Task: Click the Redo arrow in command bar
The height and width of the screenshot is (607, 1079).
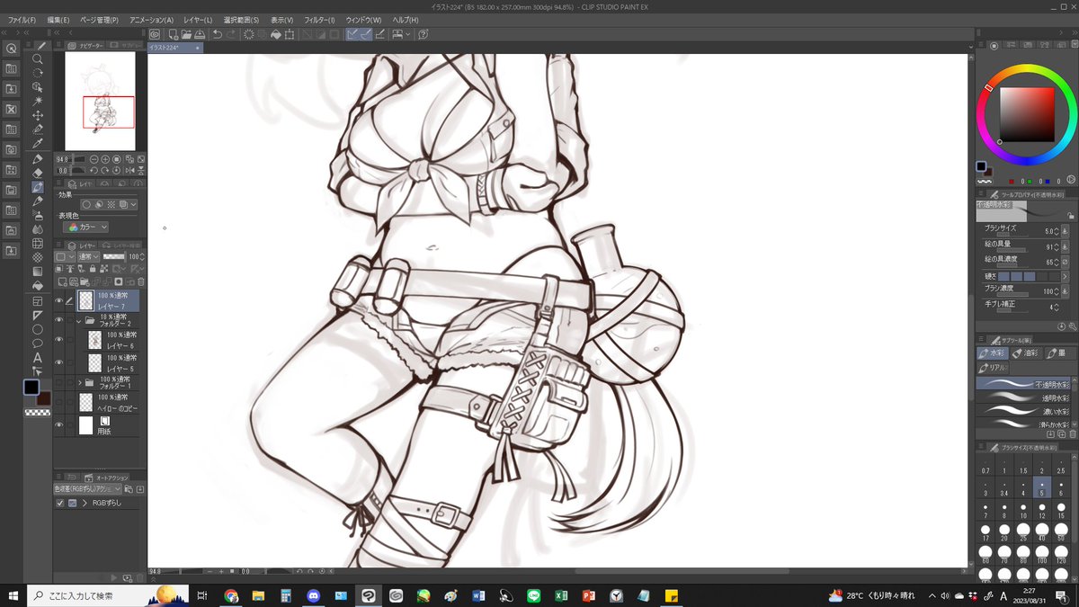Action: click(231, 34)
